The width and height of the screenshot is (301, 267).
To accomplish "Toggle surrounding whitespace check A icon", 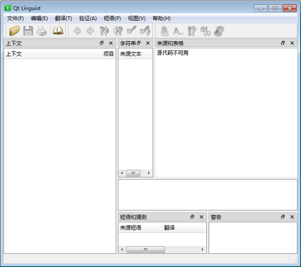I will click(178, 31).
